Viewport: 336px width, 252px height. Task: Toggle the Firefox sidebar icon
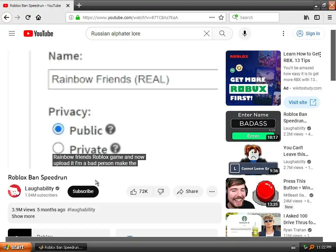[317, 17]
